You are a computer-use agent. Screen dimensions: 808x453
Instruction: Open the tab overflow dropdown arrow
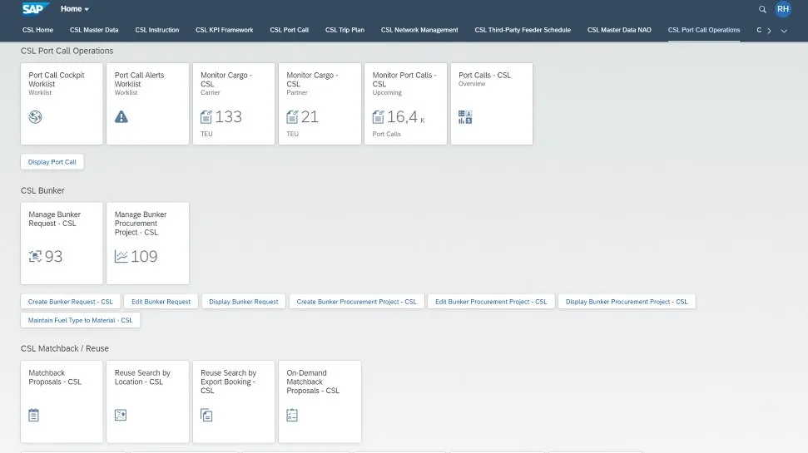[783, 31]
